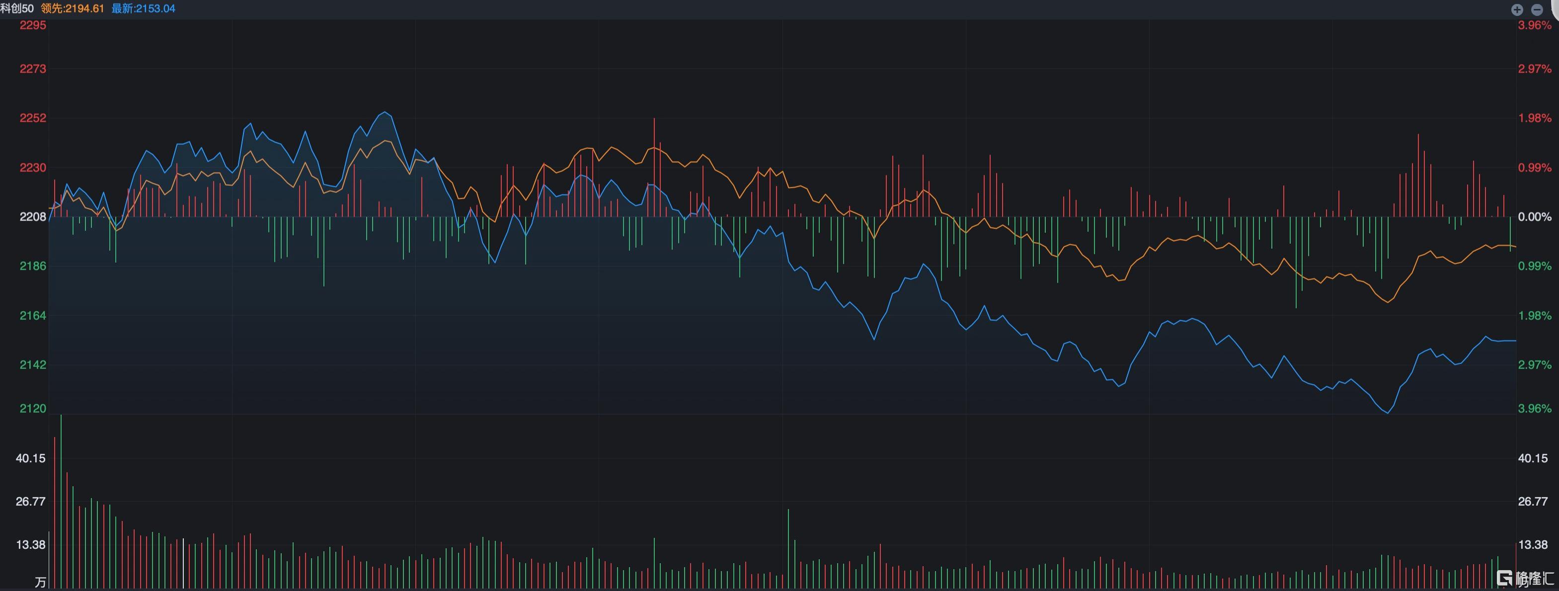
Task: Click the 0.00% percent axis label
Action: (1535, 217)
